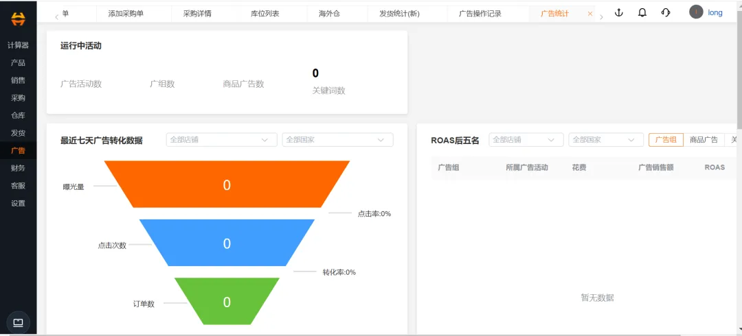The width and height of the screenshot is (742, 336).
Task: Select 广告组 toggle in ROAS panel
Action: [666, 140]
